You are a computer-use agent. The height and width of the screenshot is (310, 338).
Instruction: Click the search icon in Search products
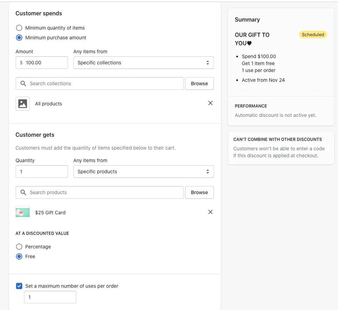click(23, 192)
